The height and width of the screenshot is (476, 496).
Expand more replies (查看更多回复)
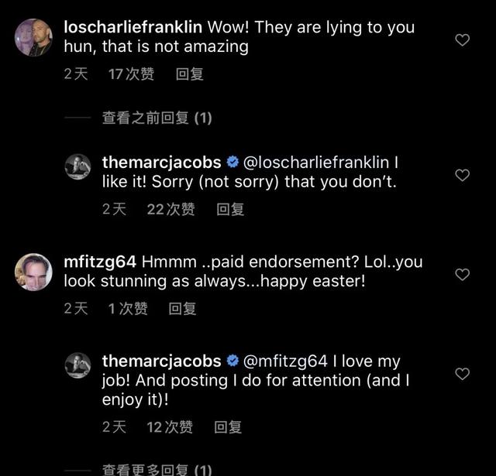[157, 470]
